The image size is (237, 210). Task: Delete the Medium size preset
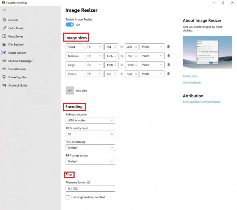click(168, 56)
